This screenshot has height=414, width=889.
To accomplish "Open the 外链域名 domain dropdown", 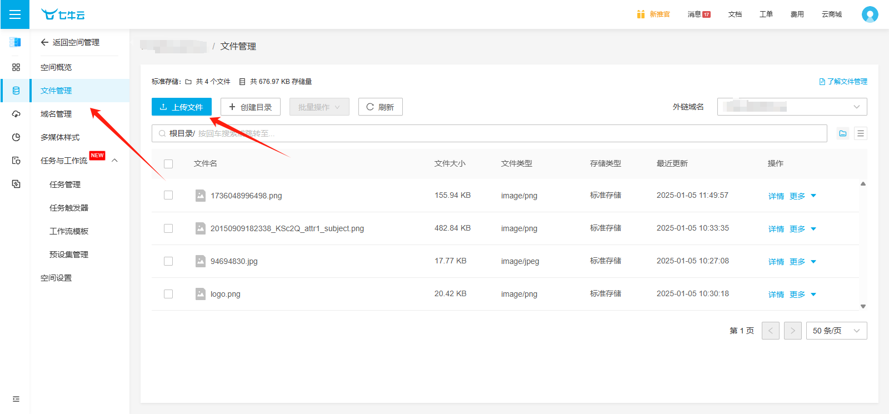I will point(792,107).
